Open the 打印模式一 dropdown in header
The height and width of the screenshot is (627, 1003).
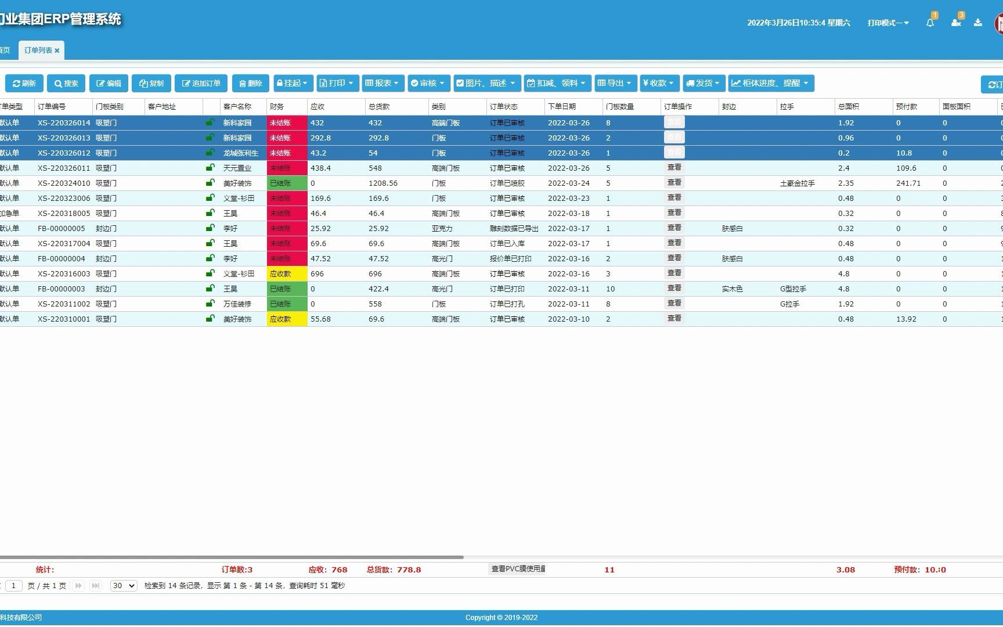pos(888,23)
